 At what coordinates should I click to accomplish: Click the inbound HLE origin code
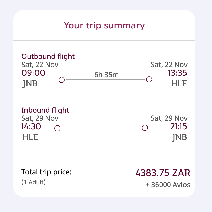(30, 137)
